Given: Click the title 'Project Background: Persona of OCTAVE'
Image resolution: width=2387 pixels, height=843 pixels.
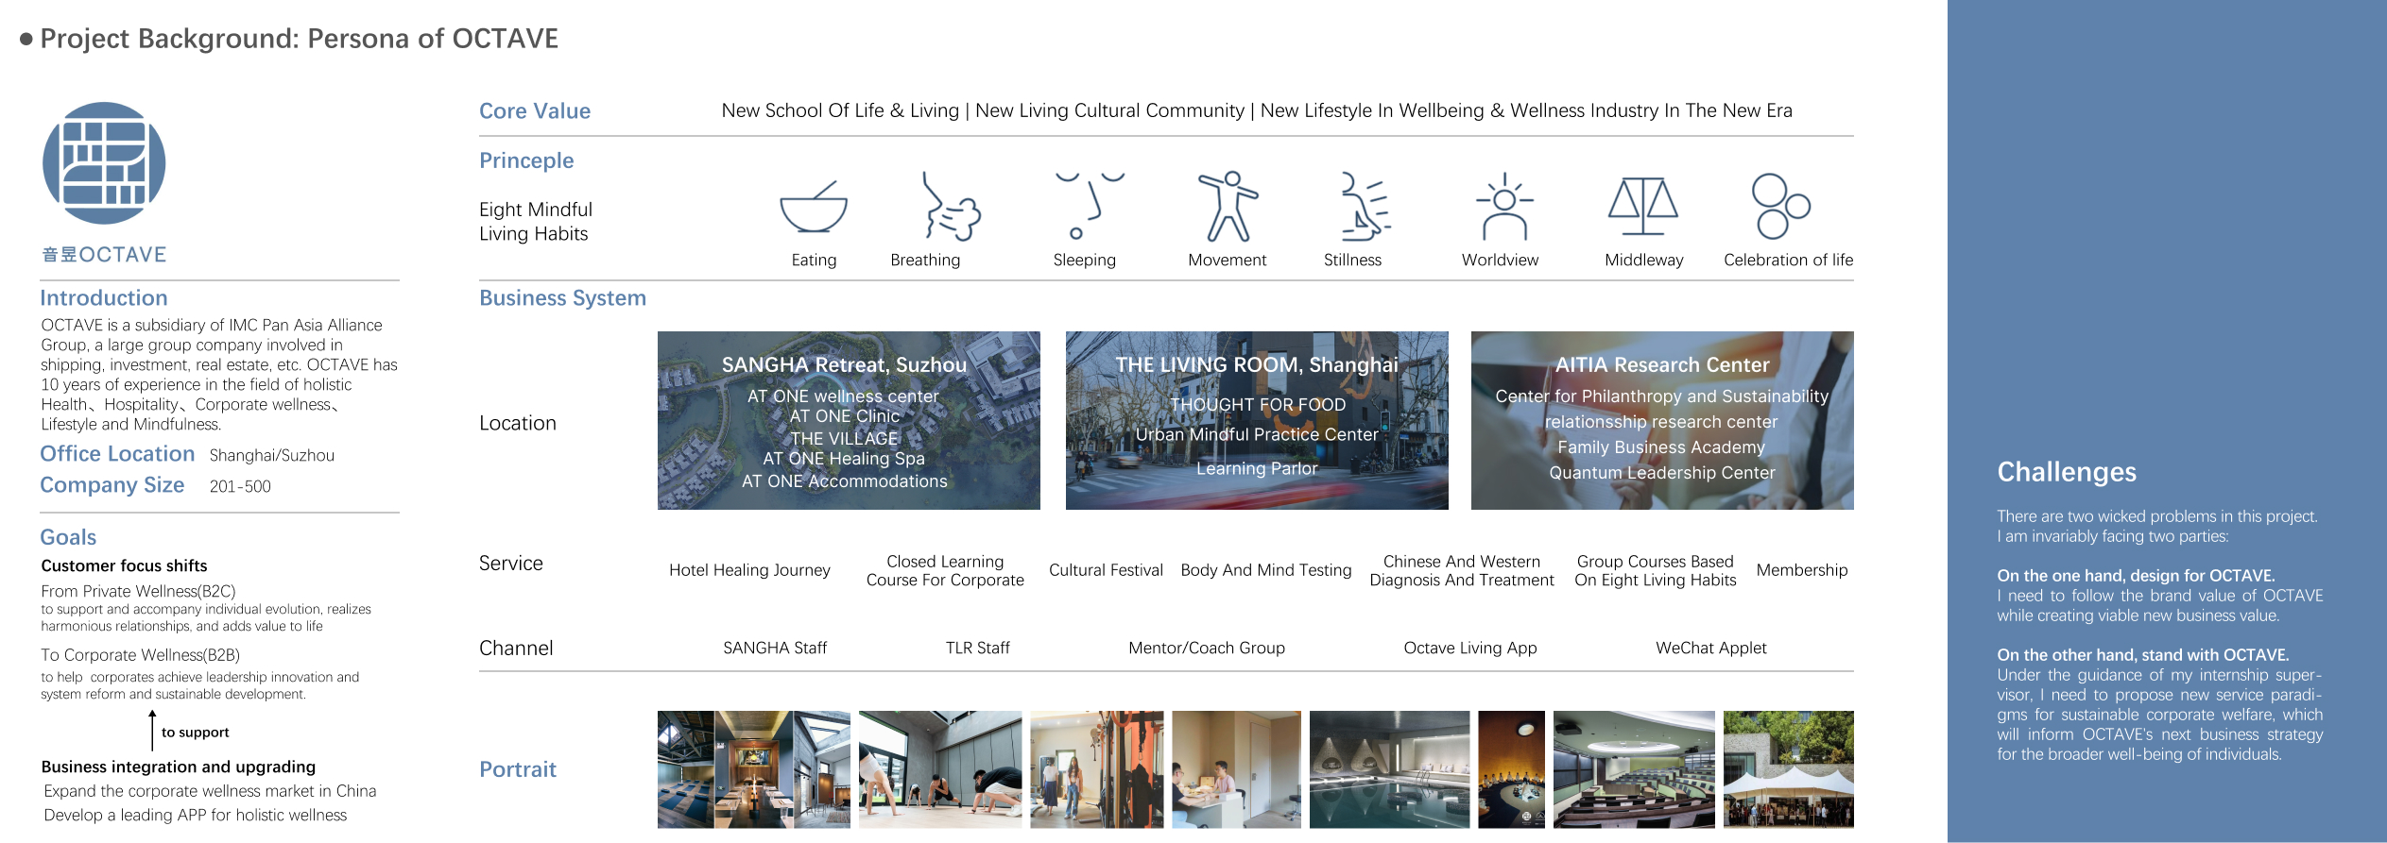Looking at the screenshot, I should [300, 39].
